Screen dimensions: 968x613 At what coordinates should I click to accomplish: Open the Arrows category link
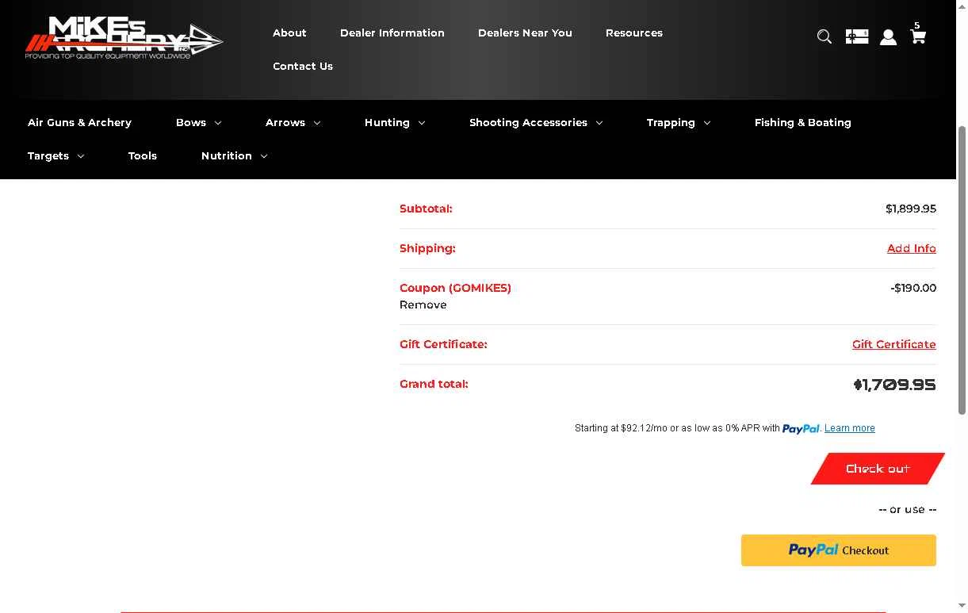(285, 122)
